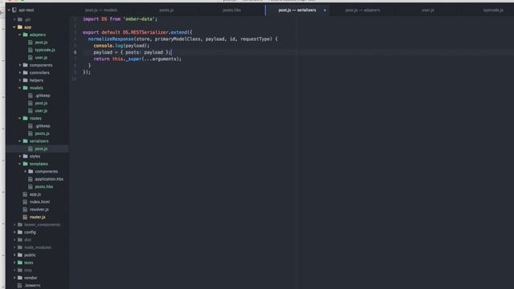Screen dimensions: 514x289
Task: Click the templates folder icon
Action: [x=25, y=164]
